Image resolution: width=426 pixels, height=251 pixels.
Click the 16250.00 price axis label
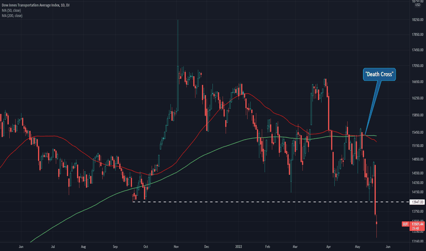click(418, 98)
